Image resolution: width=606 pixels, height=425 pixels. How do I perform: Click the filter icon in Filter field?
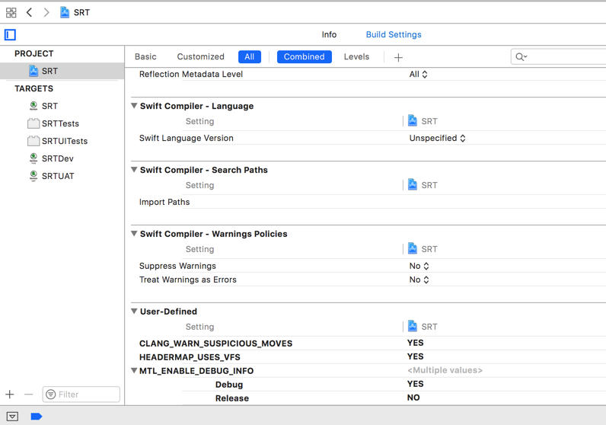pos(51,395)
